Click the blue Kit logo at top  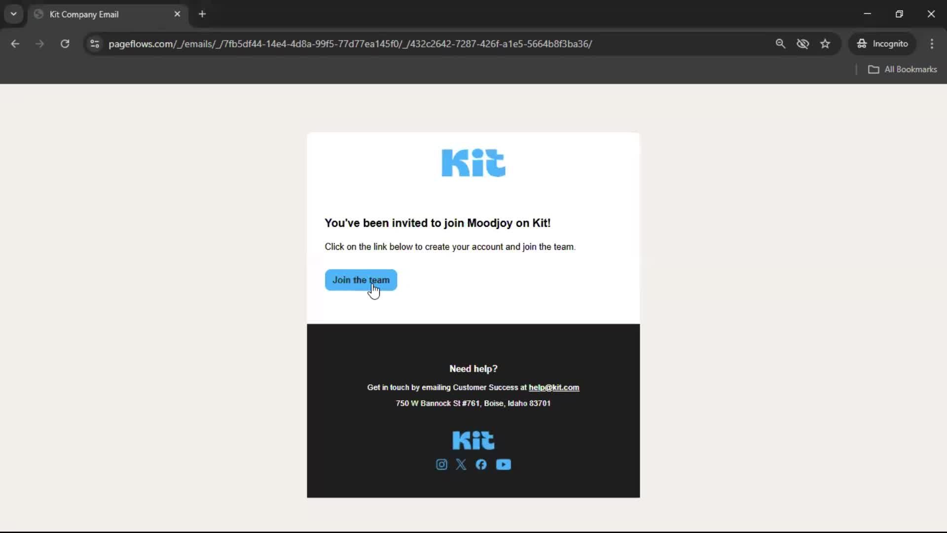click(473, 163)
